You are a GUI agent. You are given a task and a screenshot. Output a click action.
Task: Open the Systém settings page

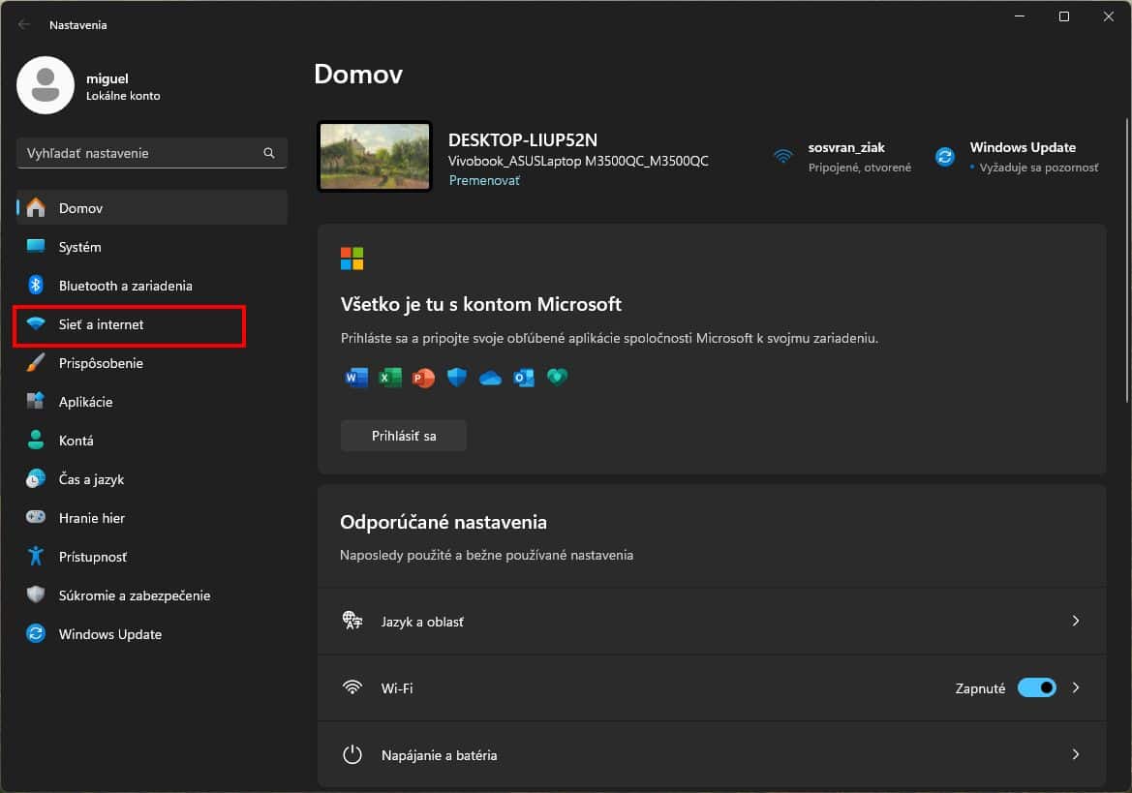(x=152, y=247)
